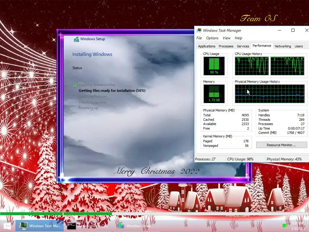Click the Windows Setup window icon
Viewport: 309px width, 232px height.
click(76, 39)
